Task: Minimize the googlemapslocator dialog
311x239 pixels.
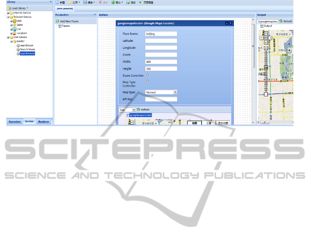Action: point(227,23)
